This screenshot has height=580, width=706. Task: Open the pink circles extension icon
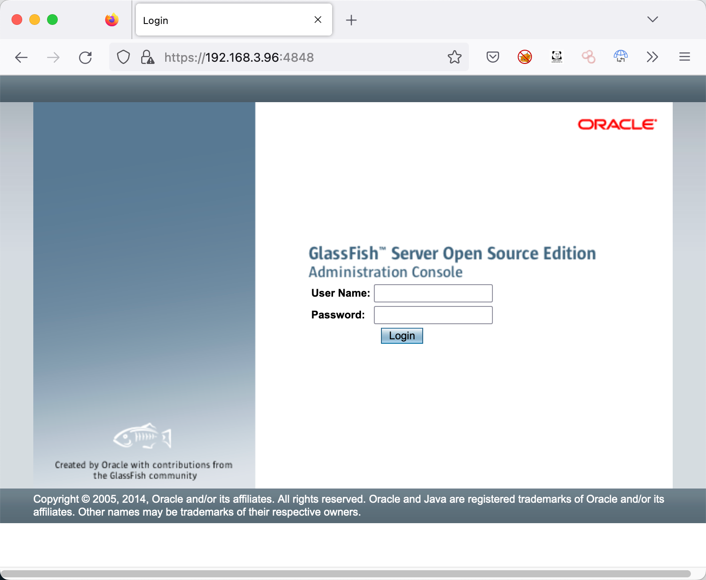point(588,57)
